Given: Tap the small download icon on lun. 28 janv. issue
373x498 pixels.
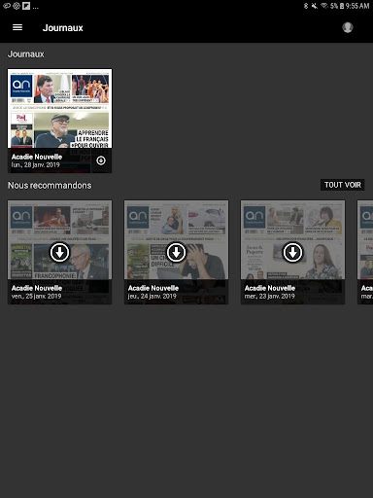Looking at the screenshot, I should [x=101, y=160].
